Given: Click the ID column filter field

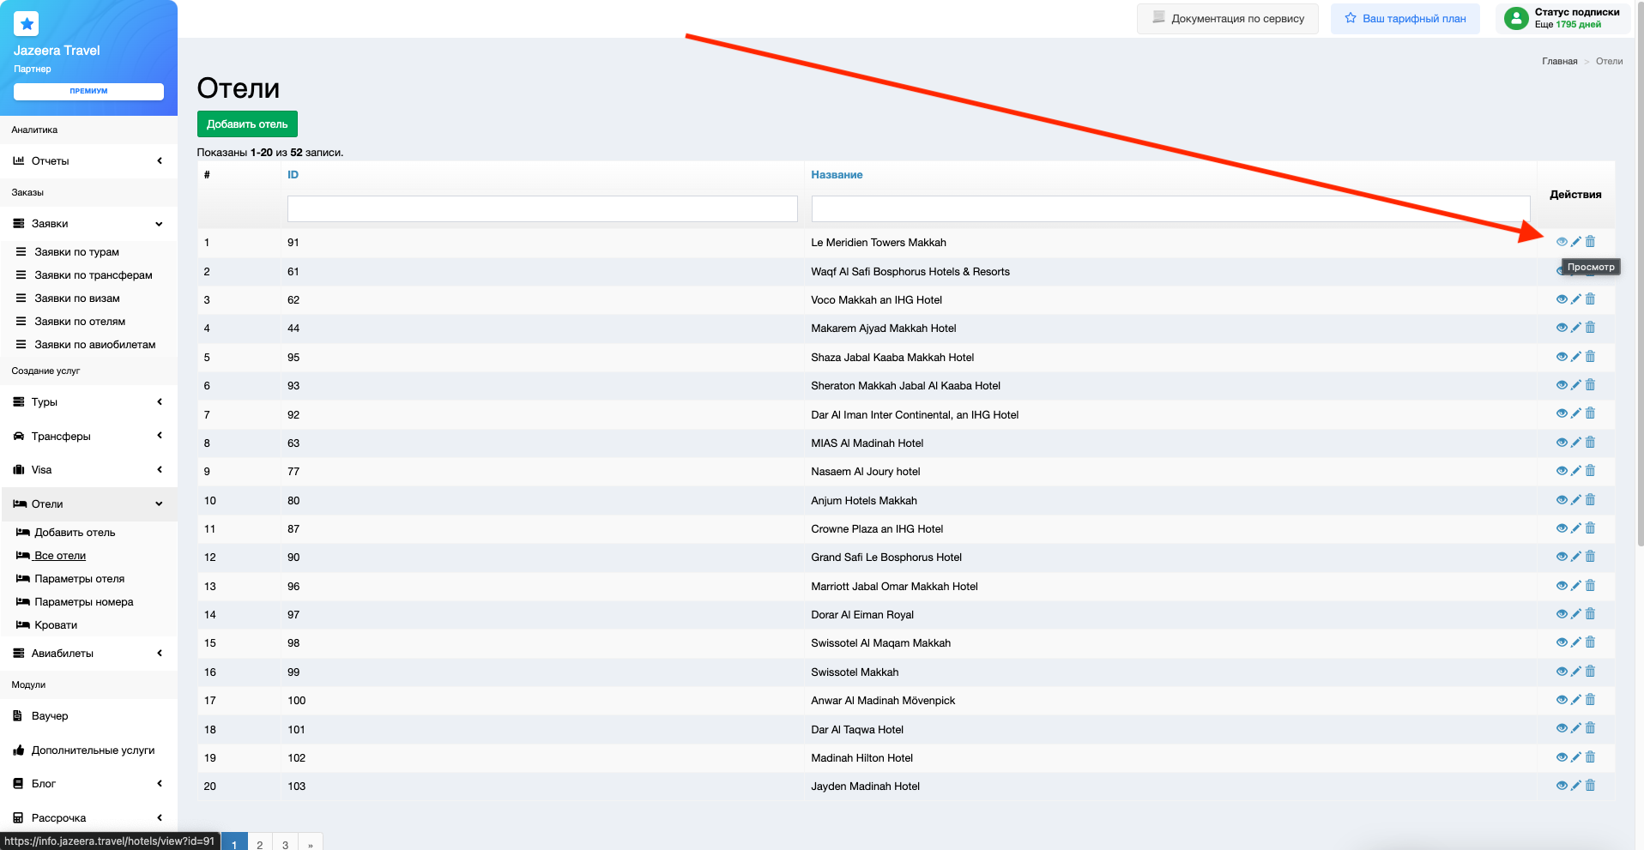Looking at the screenshot, I should 542,208.
